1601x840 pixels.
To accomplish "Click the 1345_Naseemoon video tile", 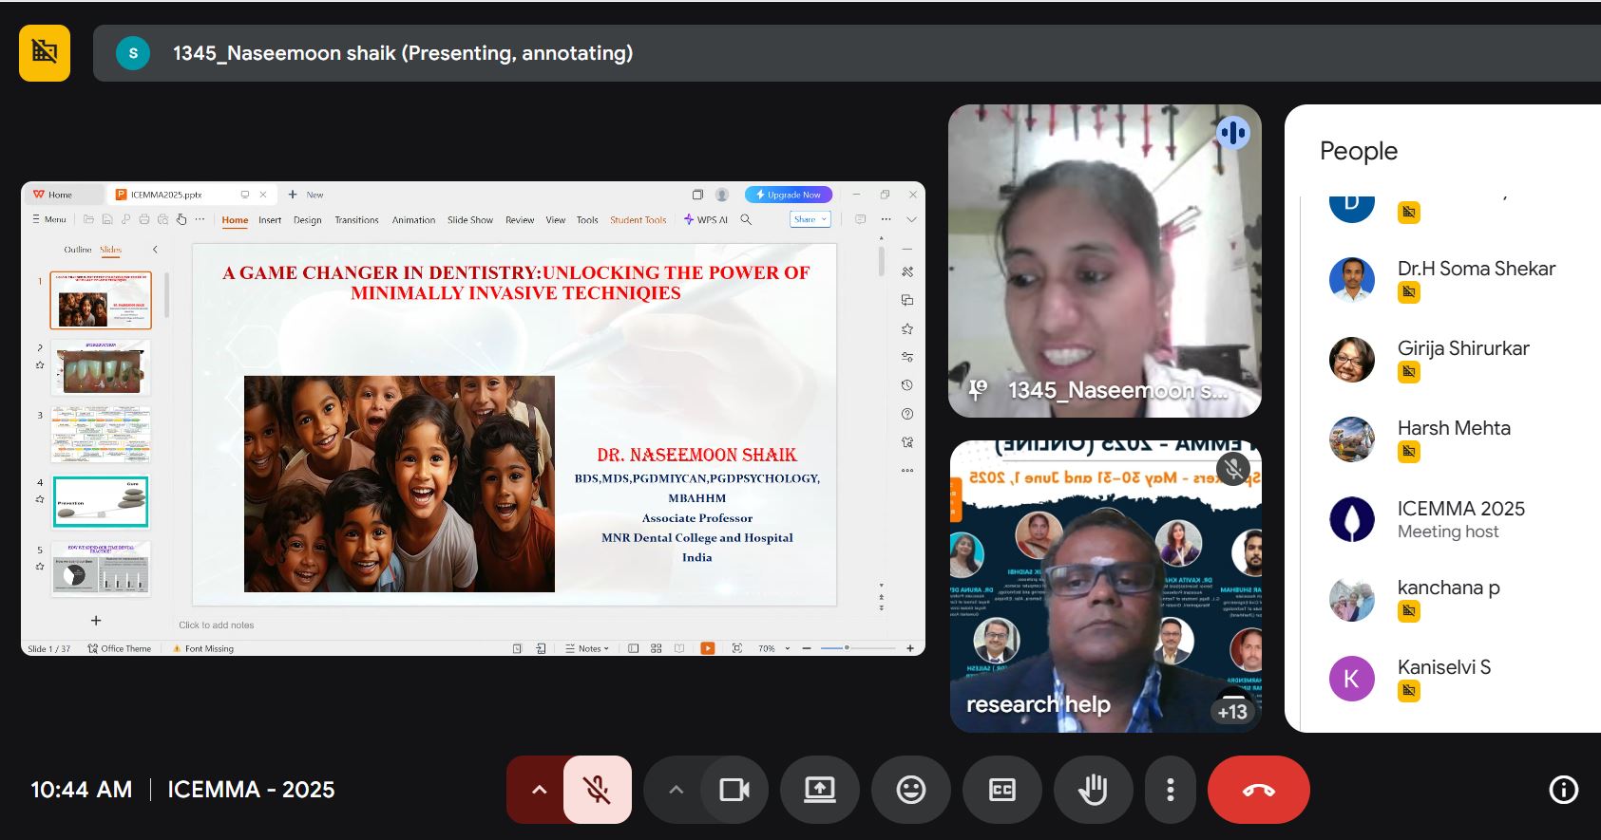I will 1105,261.
